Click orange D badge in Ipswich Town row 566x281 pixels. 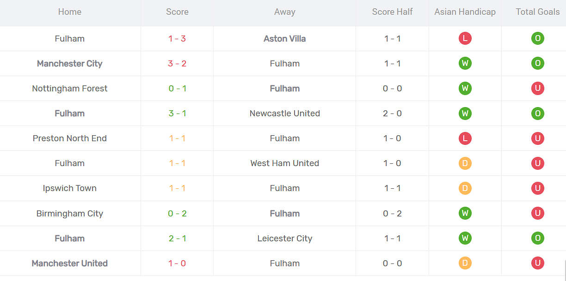pyautogui.click(x=465, y=188)
